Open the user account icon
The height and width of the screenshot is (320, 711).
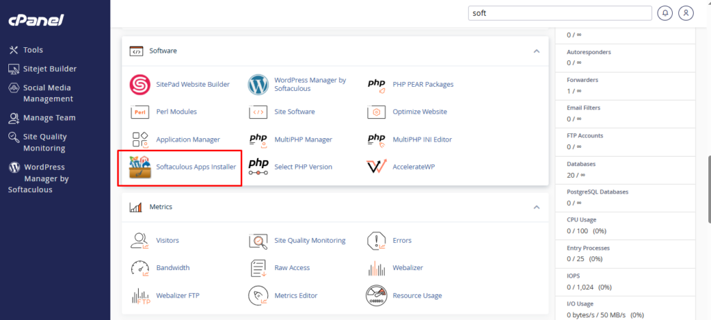point(686,13)
